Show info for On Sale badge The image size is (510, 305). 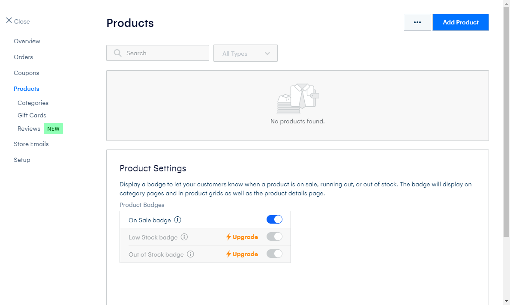tap(177, 220)
